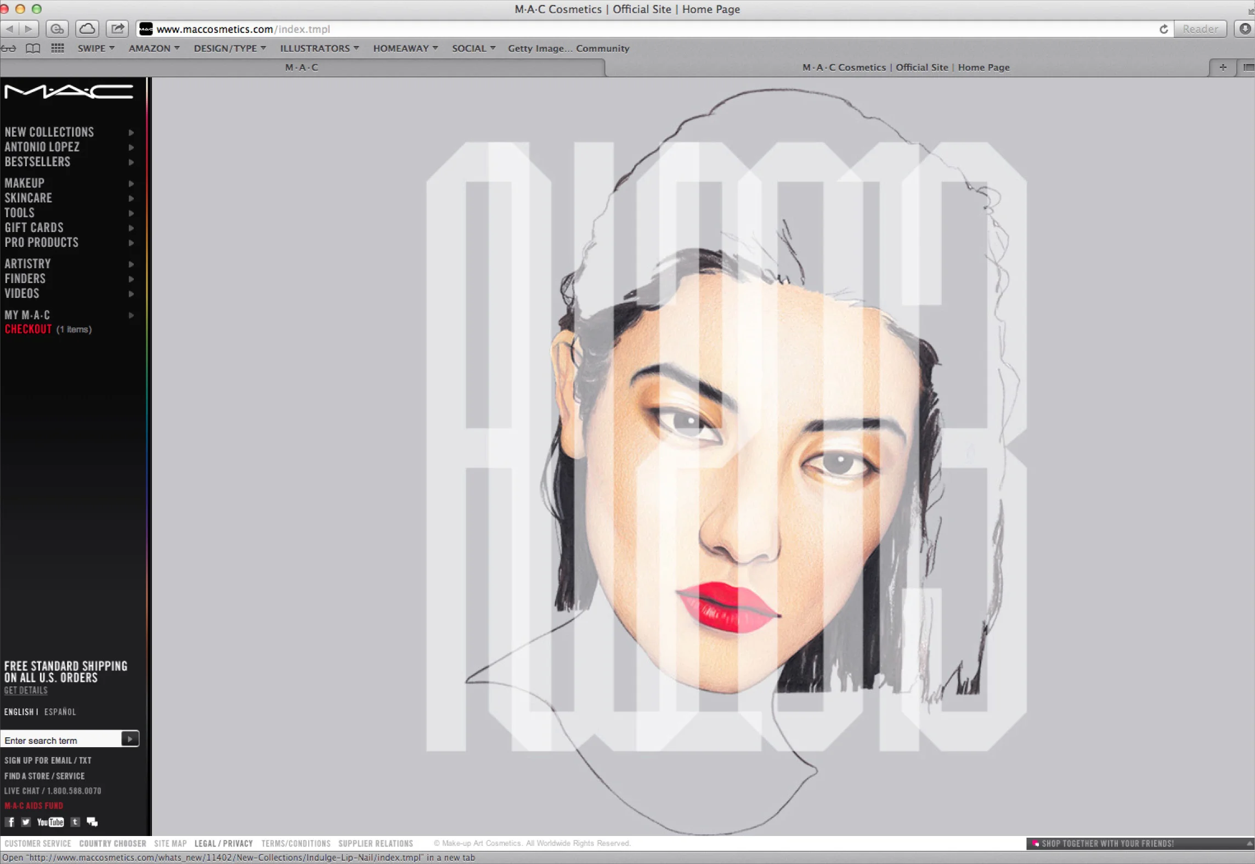Screen dimensions: 1255x864
Task: Click Get Details shipping link
Action: click(26, 691)
